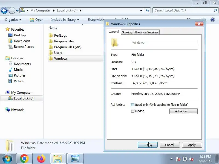
Task: Select the PerfLogs folder
Action: pyautogui.click(x=60, y=36)
